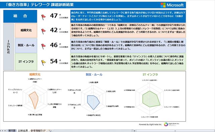Click the Microsoft logo in the header
The height and width of the screenshot is (132, 215).
pos(172,5)
